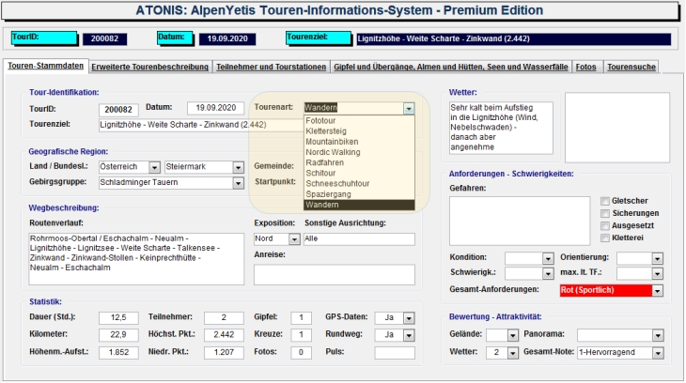Click the Teilnehmer count field
Image resolution: width=686 pixels, height=383 pixels.
click(224, 318)
